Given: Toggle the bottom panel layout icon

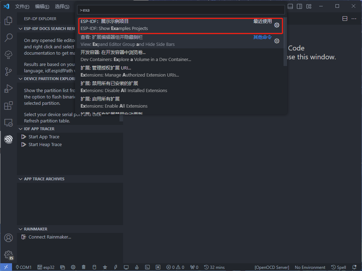Looking at the screenshot, I should point(290,6).
